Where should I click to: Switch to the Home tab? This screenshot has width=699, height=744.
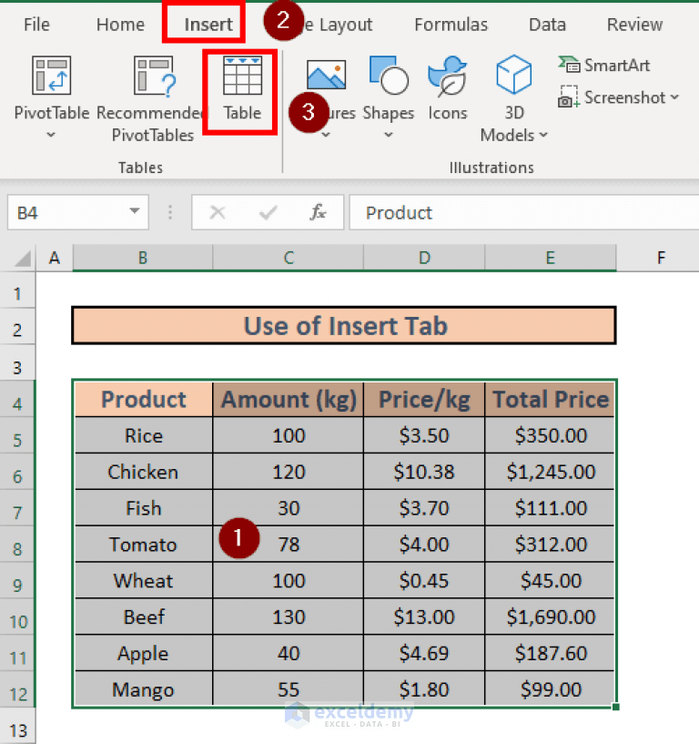[x=120, y=25]
